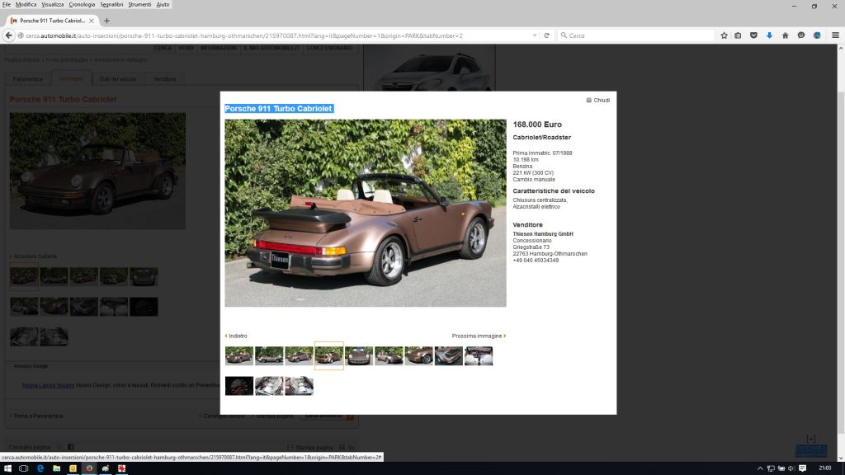Screen dimensions: 845x475
Task: Click the blue extension icon in toolbar
Action: point(817,35)
